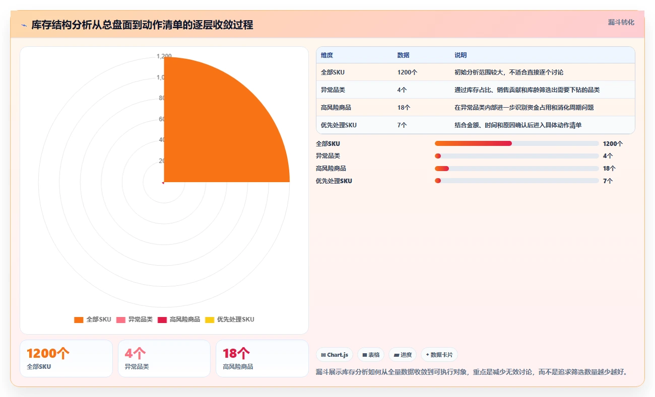The width and height of the screenshot is (655, 397).
Task: Toggle 优先处理SKU legend swatch in chart
Action: point(210,320)
